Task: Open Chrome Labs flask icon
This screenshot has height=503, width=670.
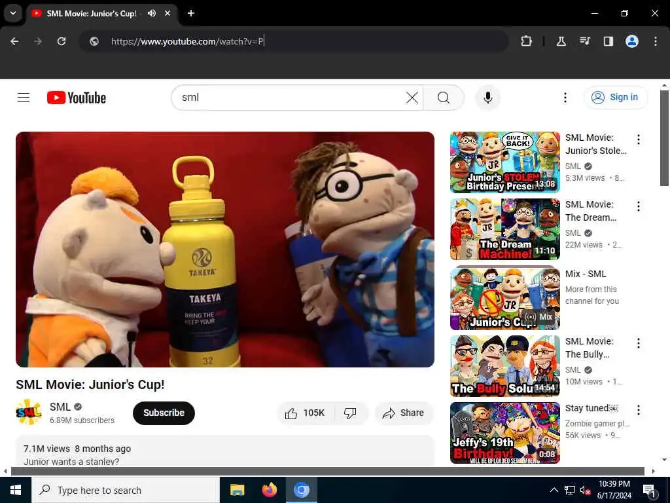Action: 561,41
